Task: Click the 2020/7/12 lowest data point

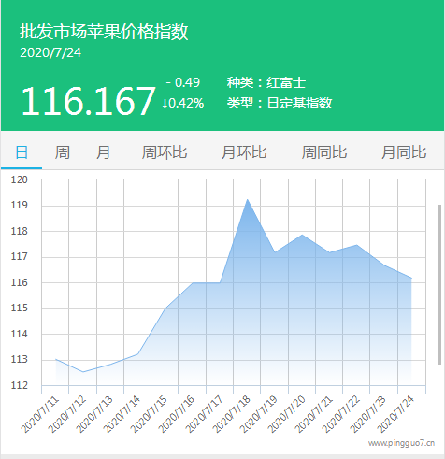Action: 83,372
